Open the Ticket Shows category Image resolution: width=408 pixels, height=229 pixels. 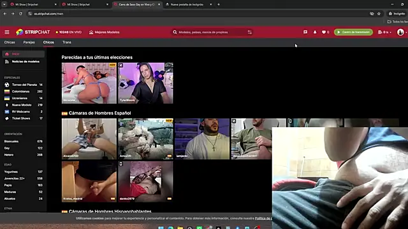24,118
